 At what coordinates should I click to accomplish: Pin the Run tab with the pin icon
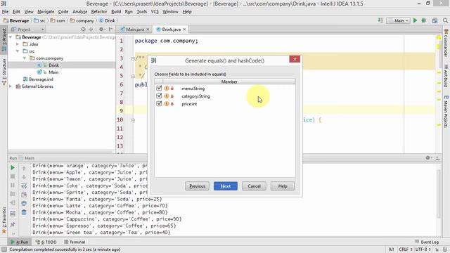pyautogui.click(x=13, y=224)
